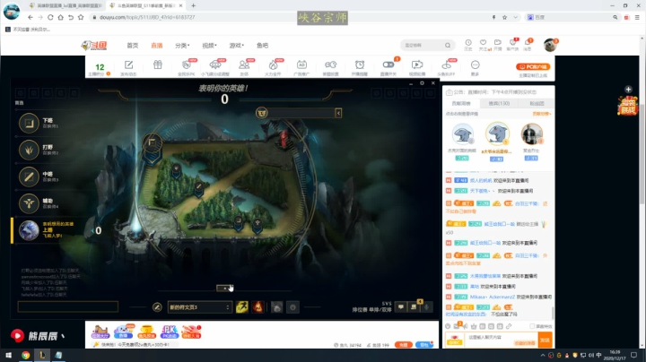Click the edit rune page pencil icon
This screenshot has height=362, width=646.
pyautogui.click(x=157, y=307)
